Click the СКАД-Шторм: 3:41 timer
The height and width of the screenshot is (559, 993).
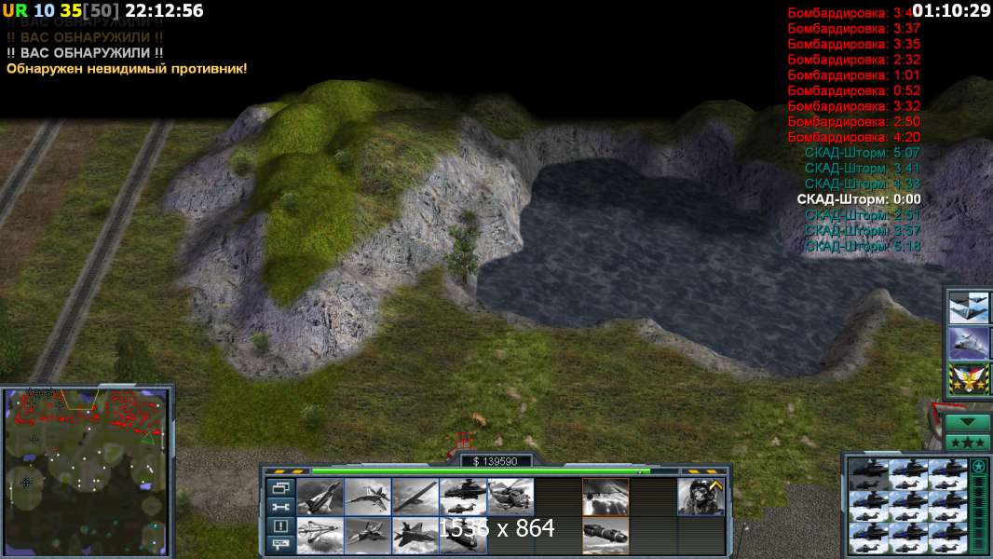tap(863, 168)
